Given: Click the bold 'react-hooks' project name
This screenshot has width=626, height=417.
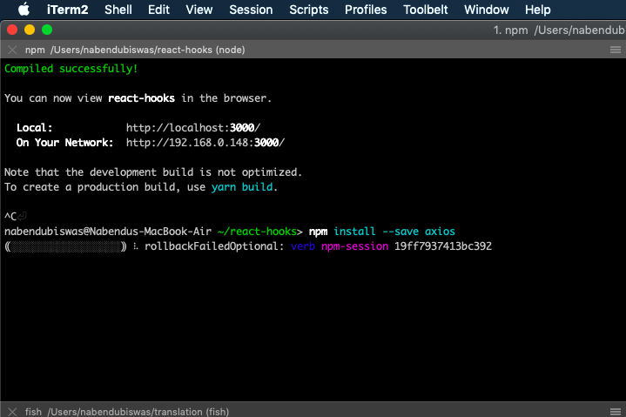Looking at the screenshot, I should tap(141, 98).
